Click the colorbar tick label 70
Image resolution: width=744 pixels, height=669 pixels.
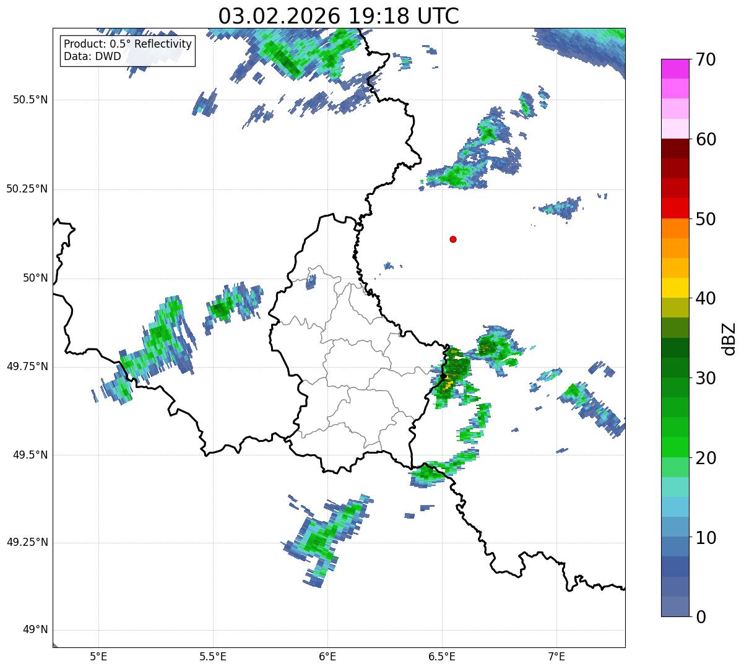click(706, 60)
